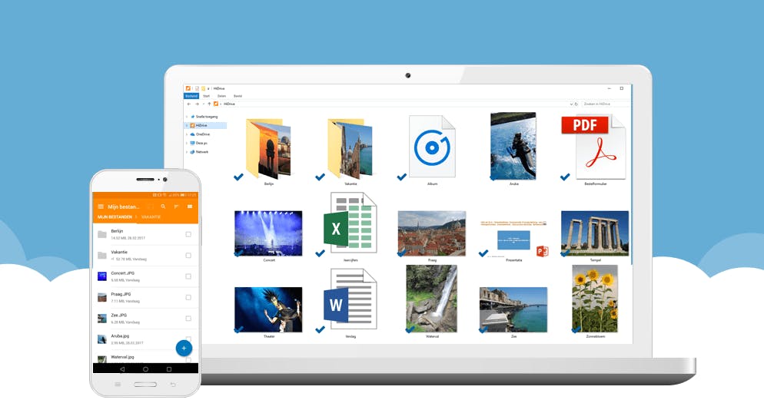Select the Waterval waterfall photo thumbnail
Viewport: 764px width, 413px height.
[x=432, y=298]
